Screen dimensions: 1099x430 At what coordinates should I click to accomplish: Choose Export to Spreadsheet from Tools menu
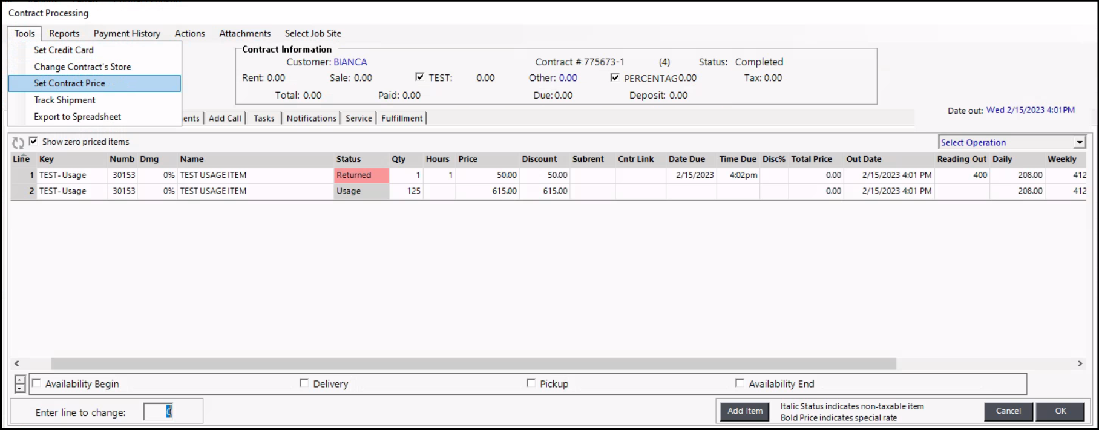(77, 117)
